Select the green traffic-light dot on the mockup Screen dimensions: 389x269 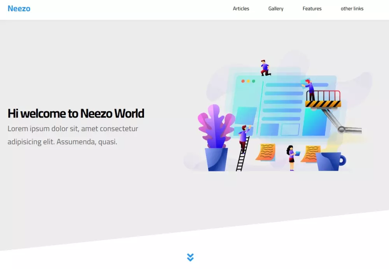(x=253, y=81)
